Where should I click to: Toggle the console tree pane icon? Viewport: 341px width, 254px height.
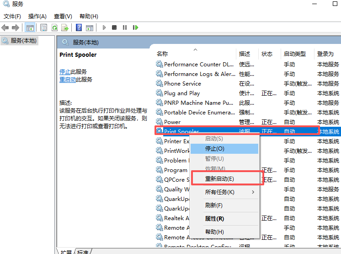coord(30,27)
